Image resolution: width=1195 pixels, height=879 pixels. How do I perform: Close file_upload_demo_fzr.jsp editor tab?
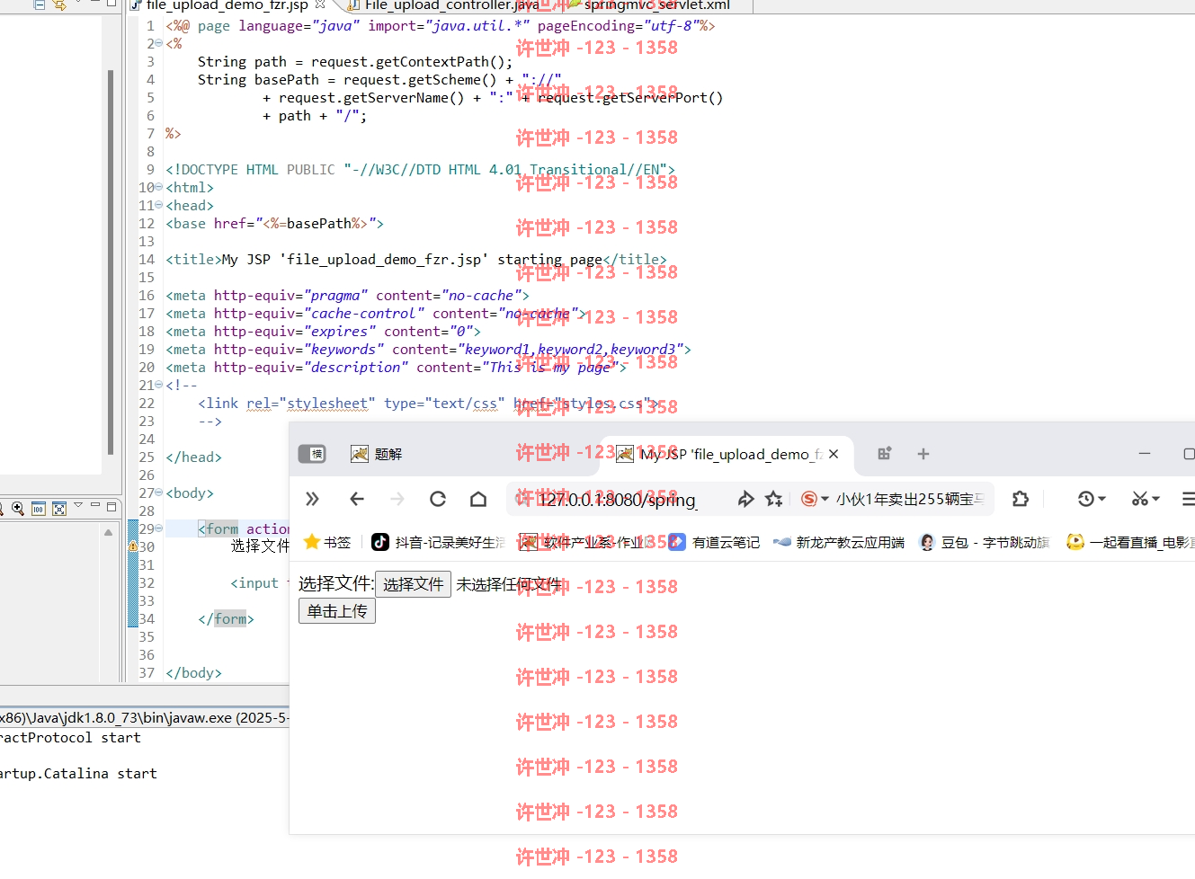click(319, 4)
